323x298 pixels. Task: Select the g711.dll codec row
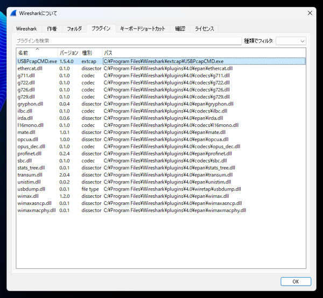tap(161, 75)
